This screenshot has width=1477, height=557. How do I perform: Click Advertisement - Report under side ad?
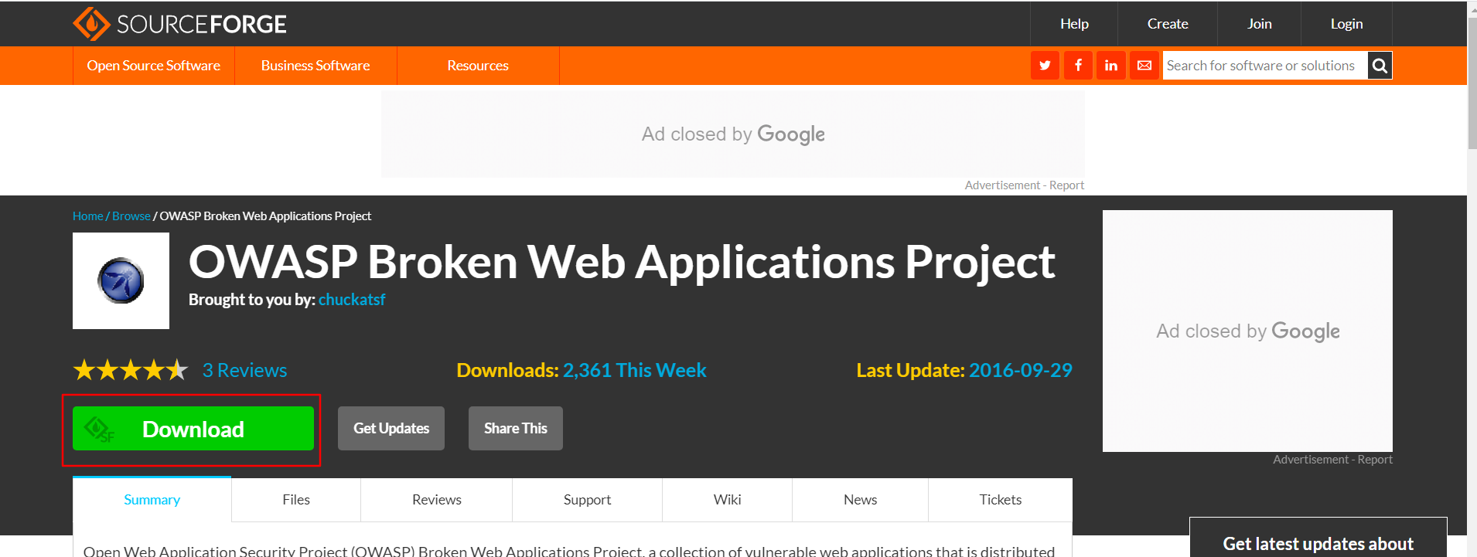click(x=1333, y=460)
